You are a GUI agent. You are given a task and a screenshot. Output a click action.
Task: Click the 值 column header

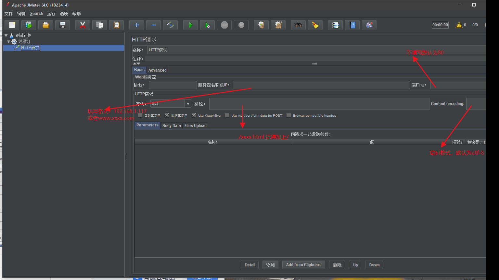click(x=372, y=142)
